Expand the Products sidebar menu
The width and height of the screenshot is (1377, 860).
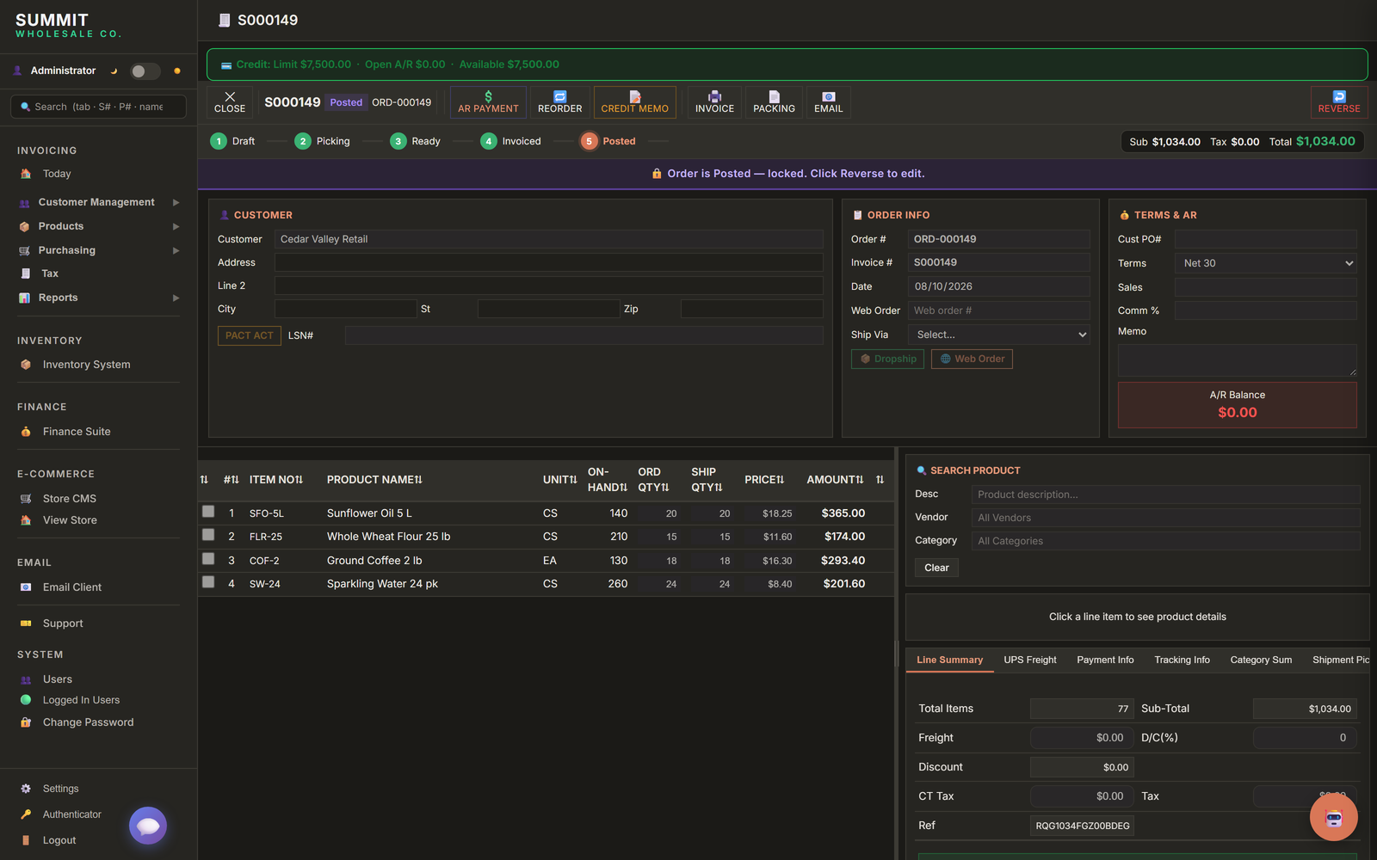(98, 226)
